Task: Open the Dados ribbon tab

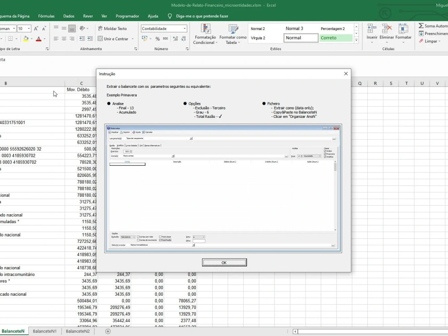Action: 69,16
